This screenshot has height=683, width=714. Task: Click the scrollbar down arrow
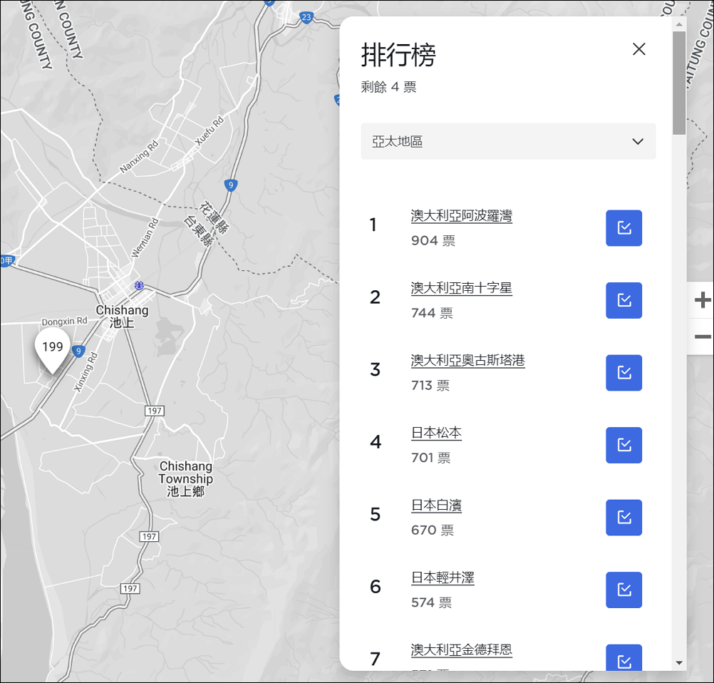tap(679, 663)
